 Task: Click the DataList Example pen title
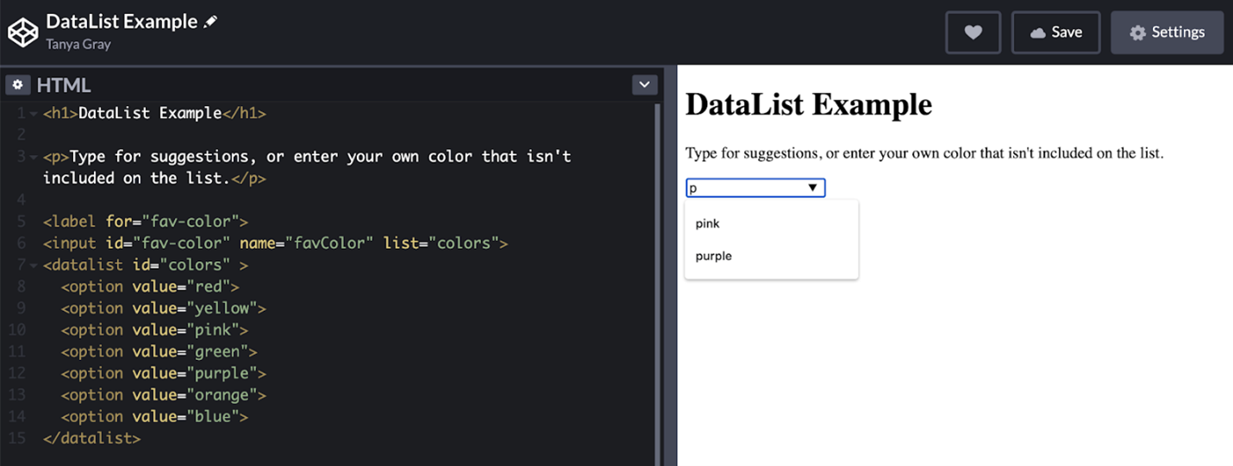(122, 22)
